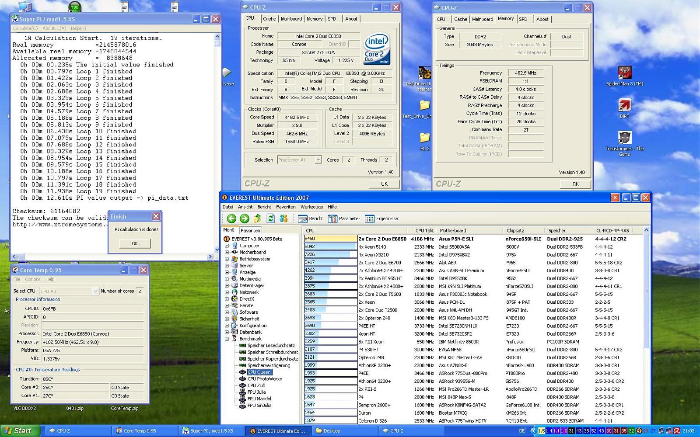The image size is (700, 437).
Task: Open the Selection Processor #1 dropdown in CPU-Z
Action: [318, 160]
